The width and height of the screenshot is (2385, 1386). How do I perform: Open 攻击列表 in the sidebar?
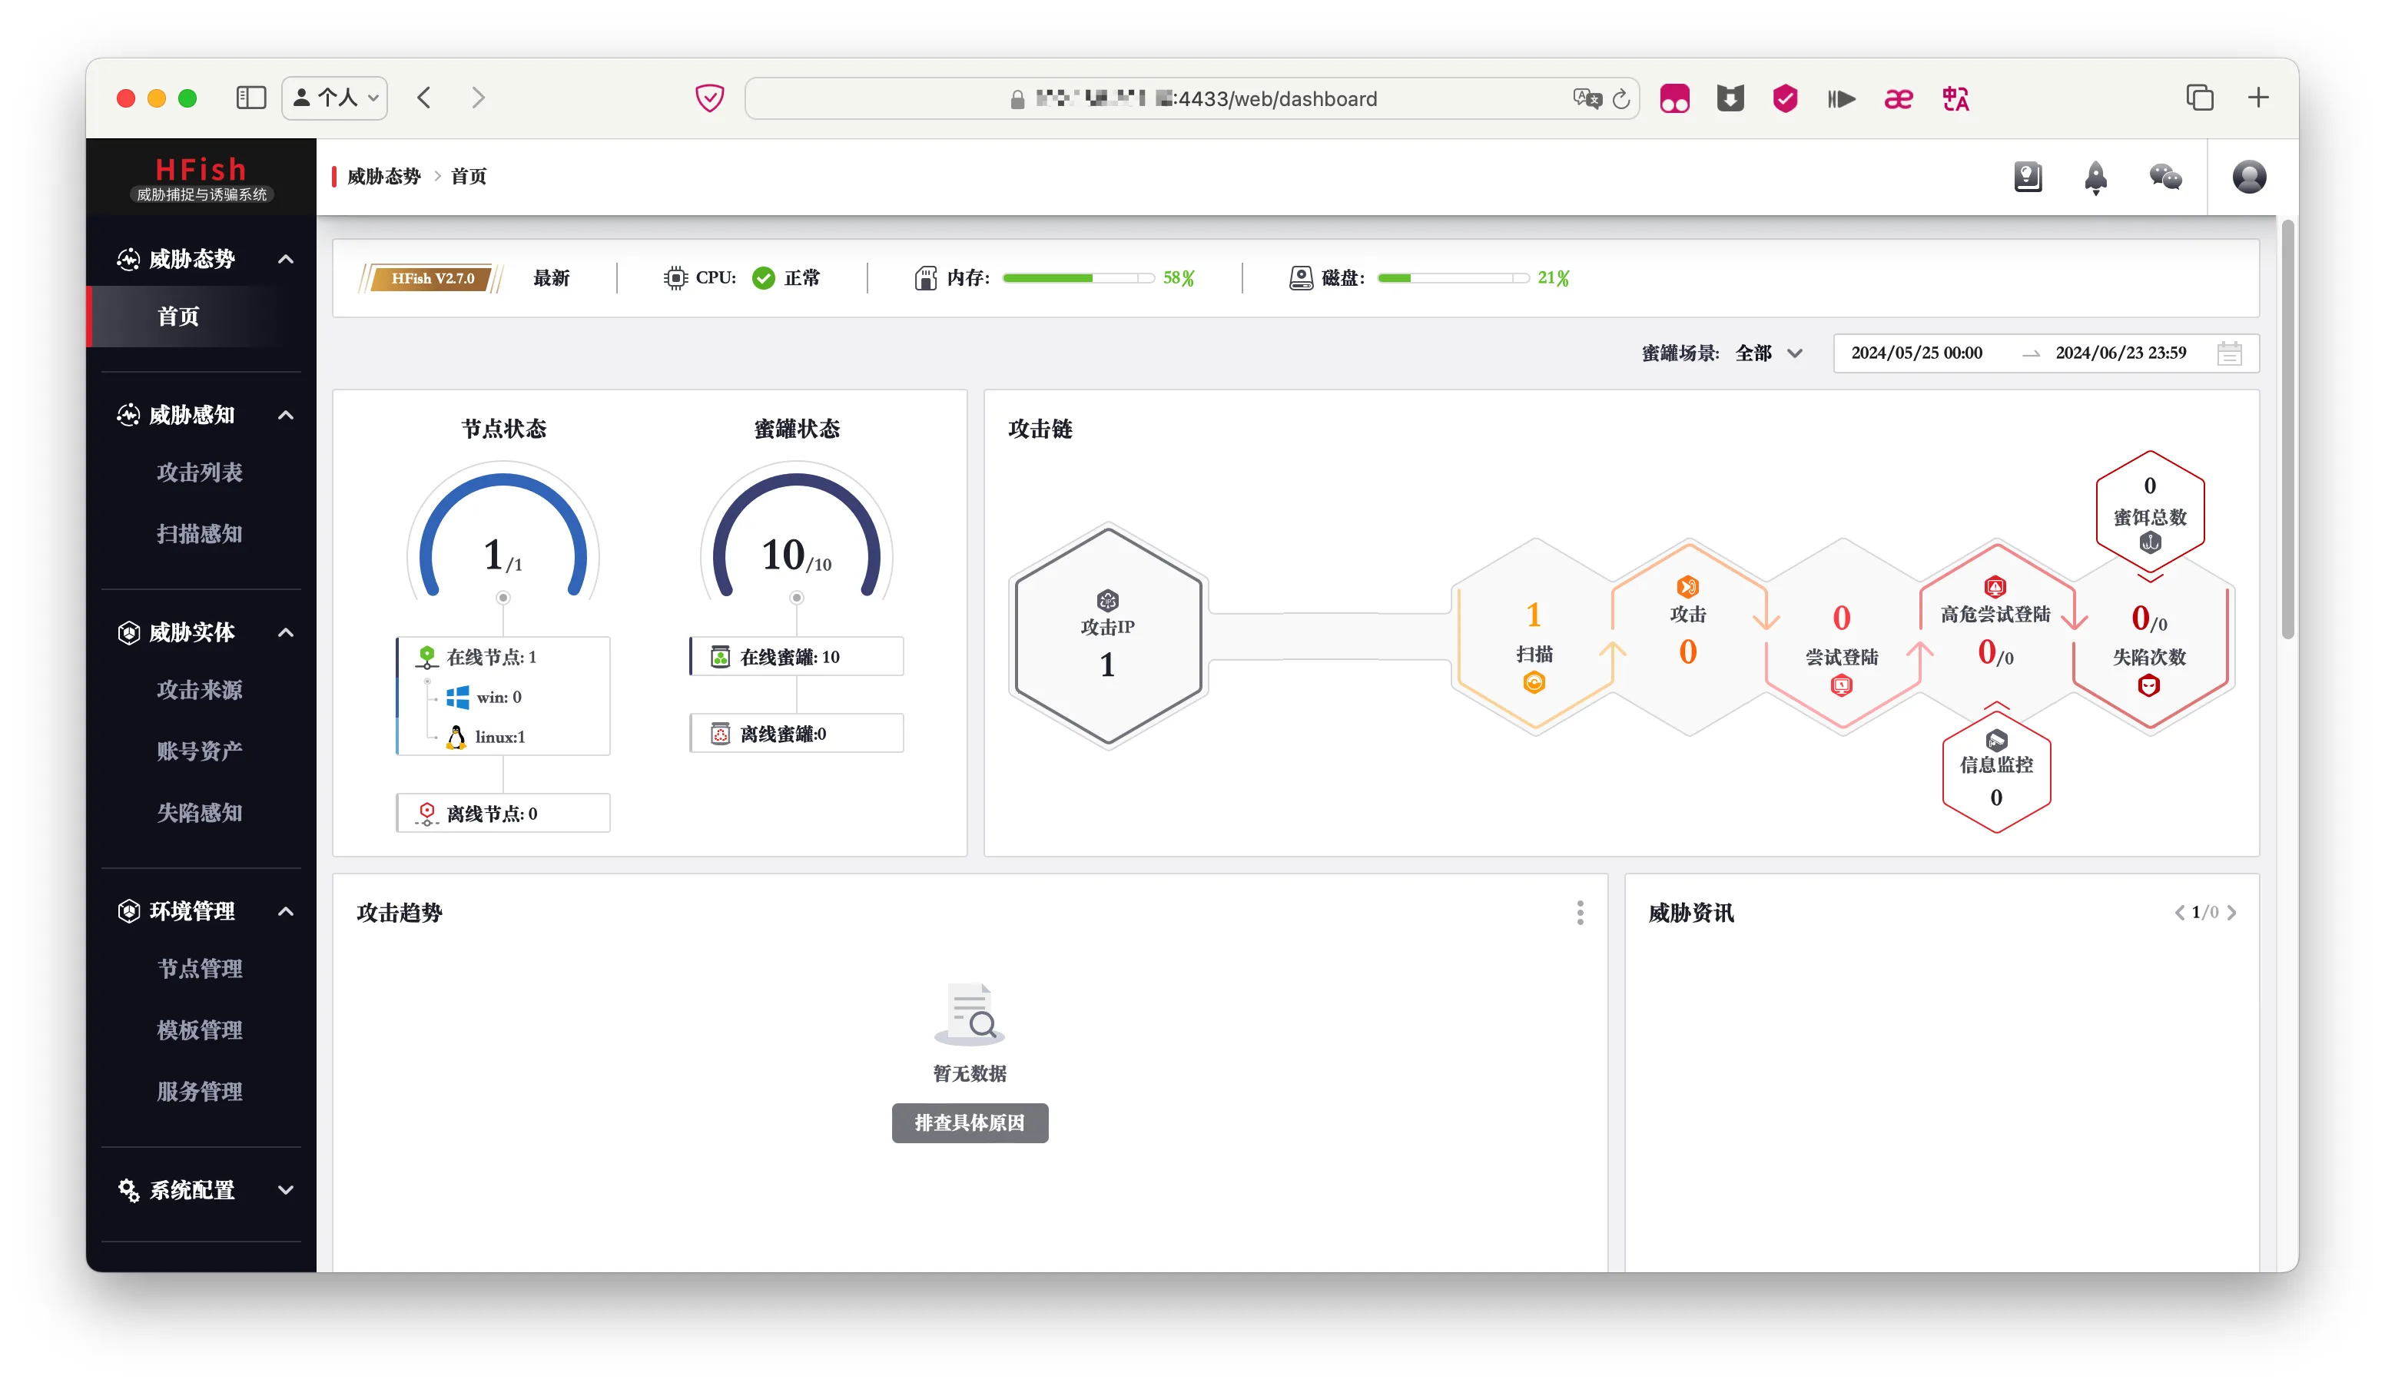[x=199, y=472]
